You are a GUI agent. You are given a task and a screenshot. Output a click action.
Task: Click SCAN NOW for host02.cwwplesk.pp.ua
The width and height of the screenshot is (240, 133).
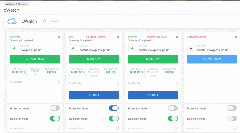click(153, 59)
